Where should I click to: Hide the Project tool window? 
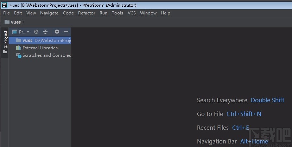66,32
